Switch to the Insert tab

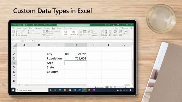click(25, 28)
